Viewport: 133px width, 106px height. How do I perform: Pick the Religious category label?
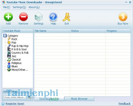point(17,63)
